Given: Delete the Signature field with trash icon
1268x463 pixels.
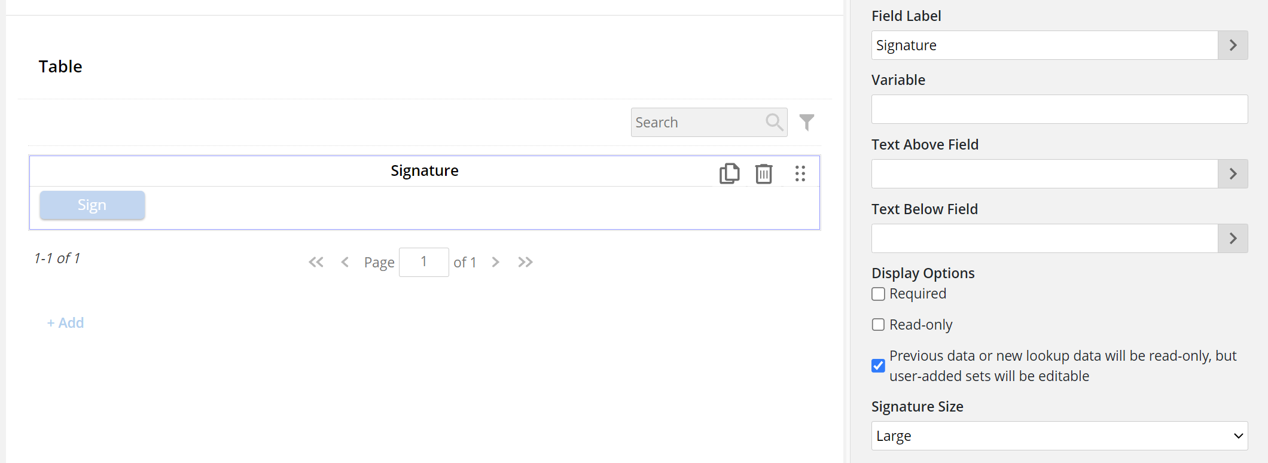Looking at the screenshot, I should [x=764, y=173].
